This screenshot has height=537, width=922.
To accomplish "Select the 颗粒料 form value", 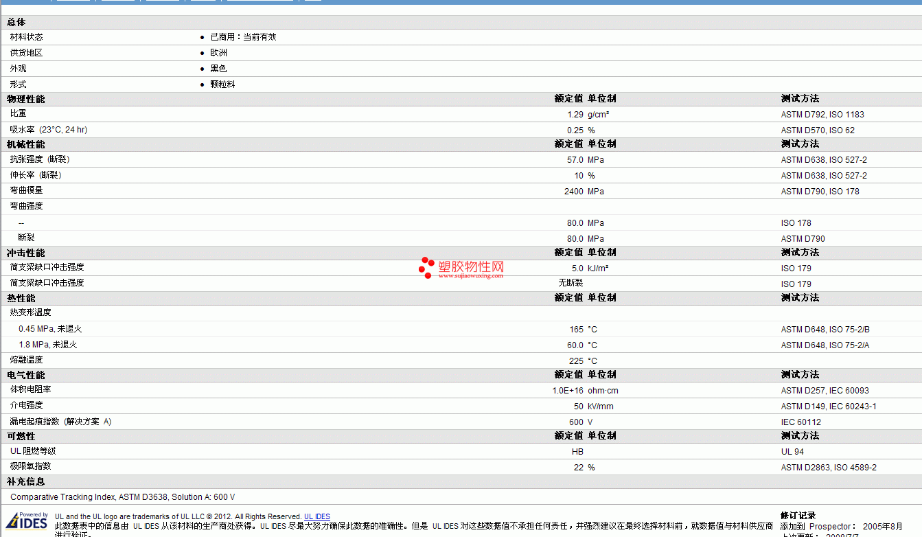I will click(x=222, y=84).
